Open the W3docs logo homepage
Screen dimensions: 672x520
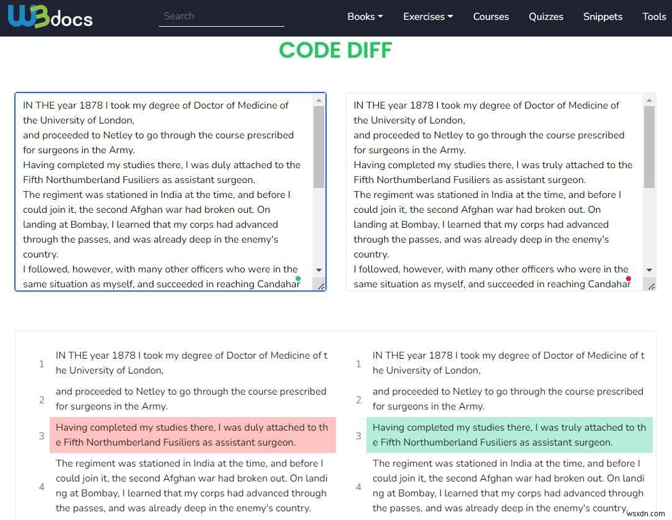pos(50,17)
